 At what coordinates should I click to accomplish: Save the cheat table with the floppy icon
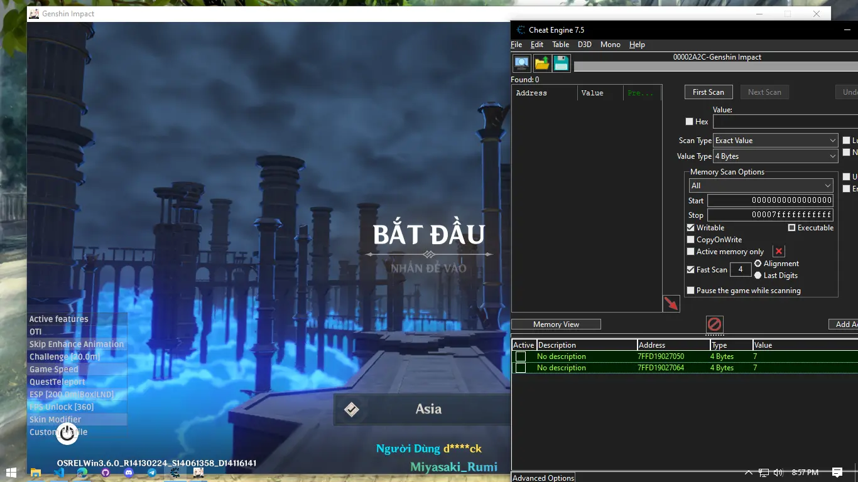[561, 63]
